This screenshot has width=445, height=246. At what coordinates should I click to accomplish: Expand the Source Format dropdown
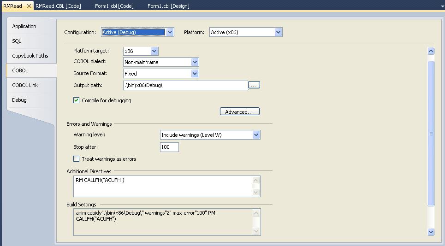[x=195, y=74]
